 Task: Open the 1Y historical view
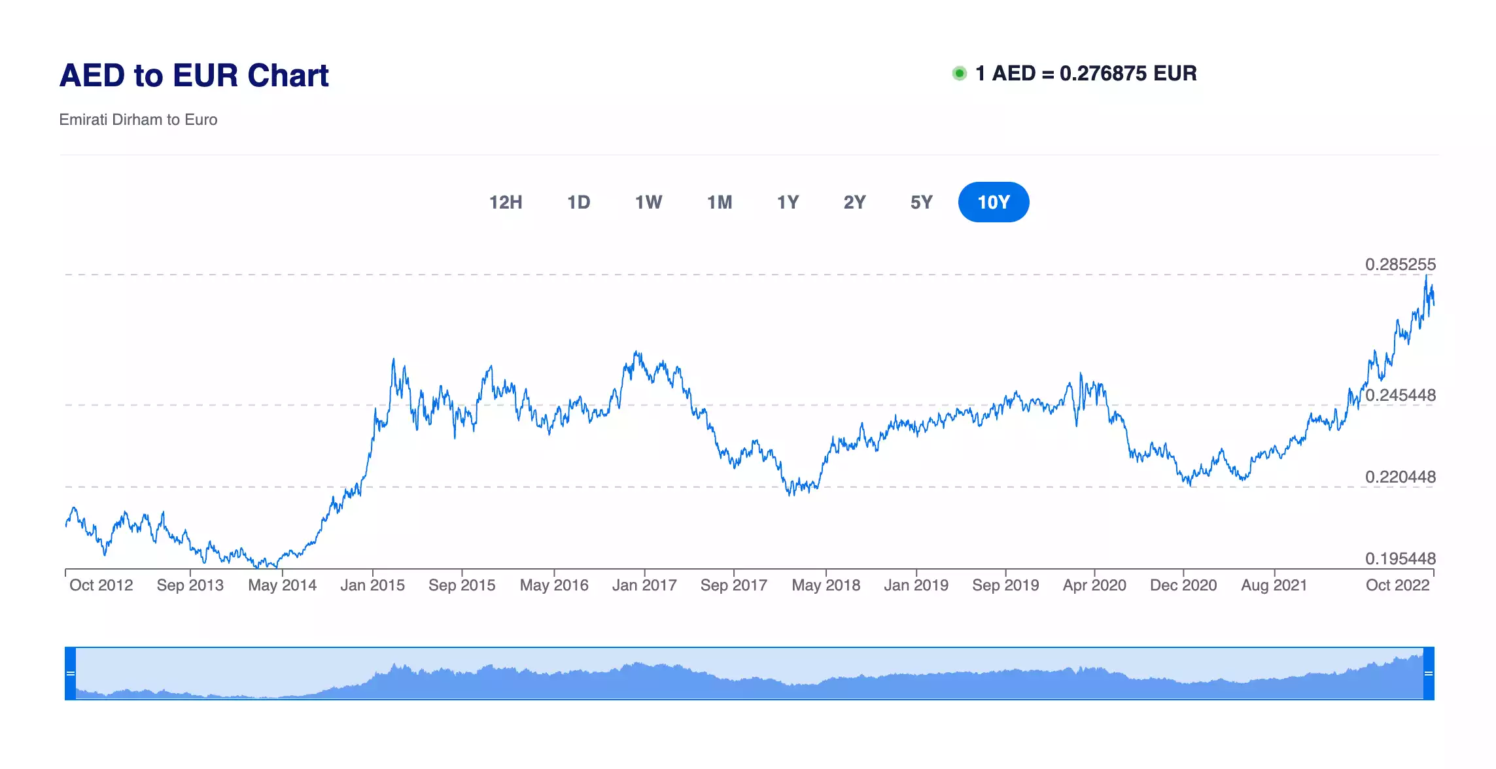pyautogui.click(x=788, y=203)
